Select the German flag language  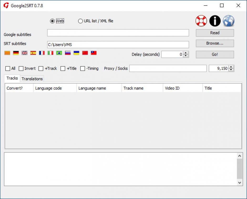pyautogui.click(x=16, y=53)
